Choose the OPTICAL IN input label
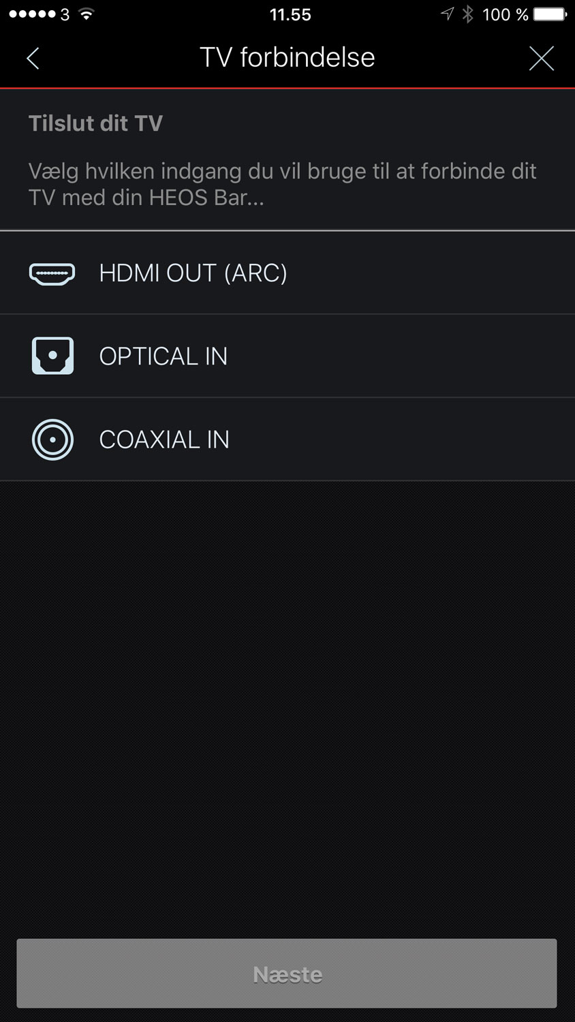The image size is (575, 1022). point(164,356)
